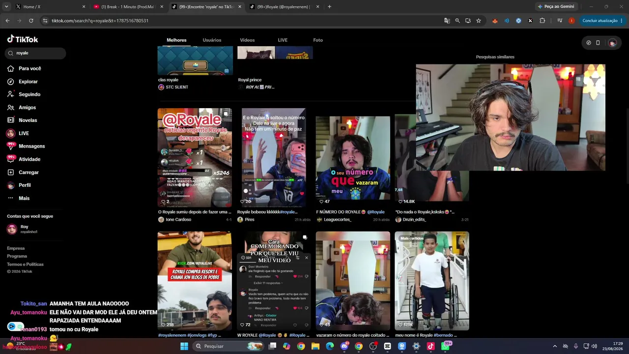
Task: Open the Programa footer link
Action: point(17,256)
